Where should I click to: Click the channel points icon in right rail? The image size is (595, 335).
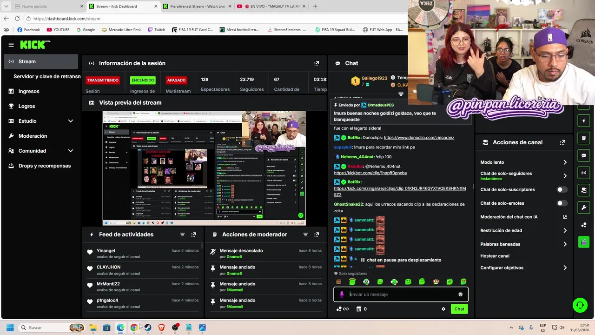[584, 225]
